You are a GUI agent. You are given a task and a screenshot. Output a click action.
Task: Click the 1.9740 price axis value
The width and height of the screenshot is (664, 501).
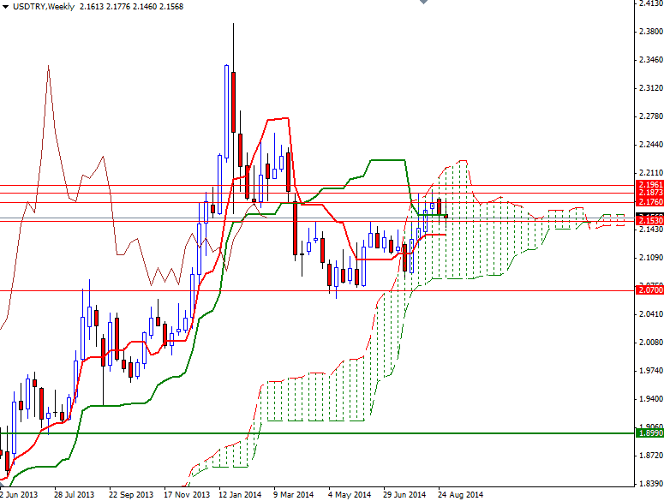pos(651,371)
